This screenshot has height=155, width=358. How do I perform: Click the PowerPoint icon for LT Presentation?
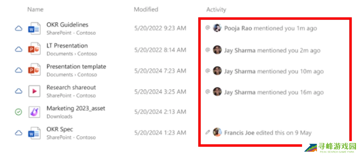pos(34,50)
